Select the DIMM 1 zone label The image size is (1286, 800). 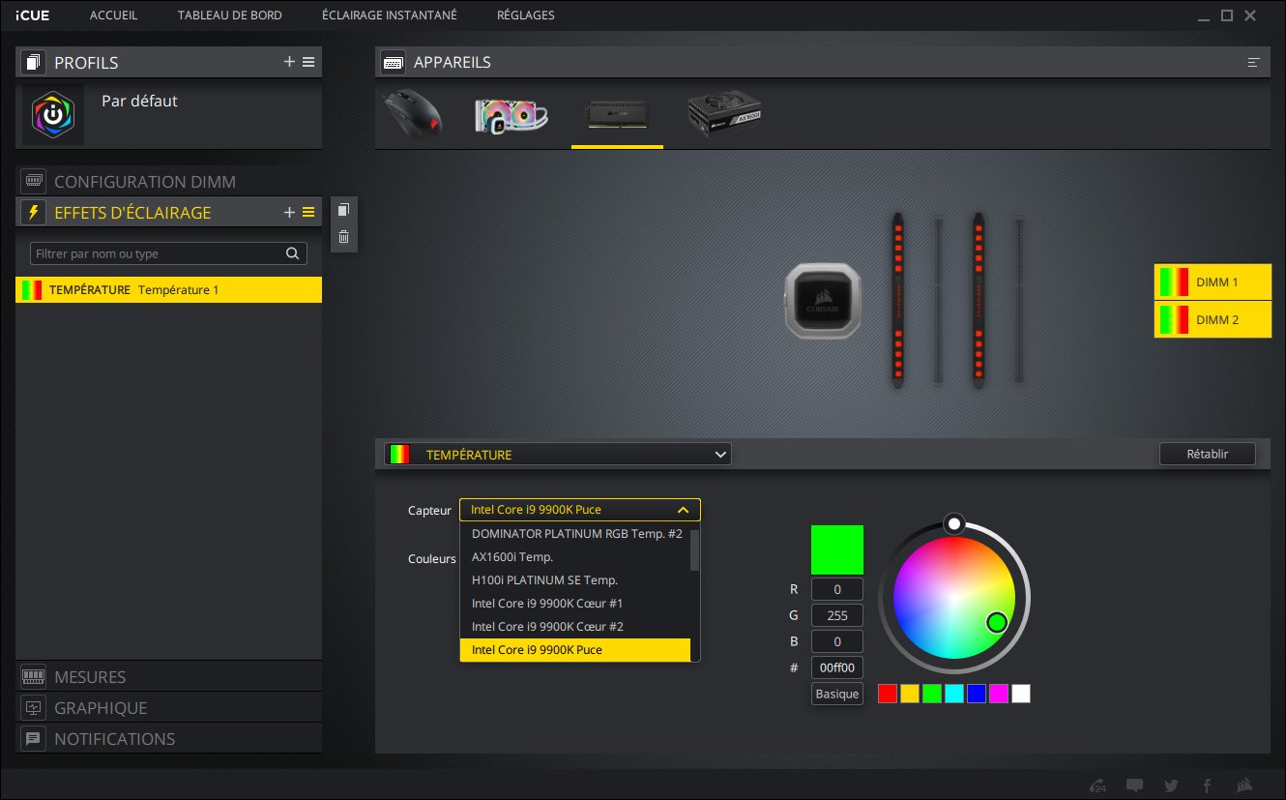[x=1213, y=282]
